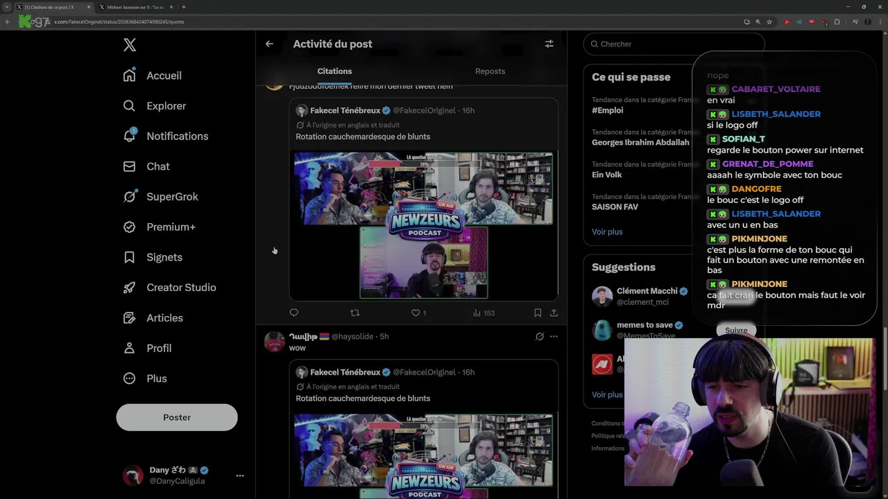This screenshot has height=499, width=888.
Task: Click memes to save avatar
Action: point(602,330)
